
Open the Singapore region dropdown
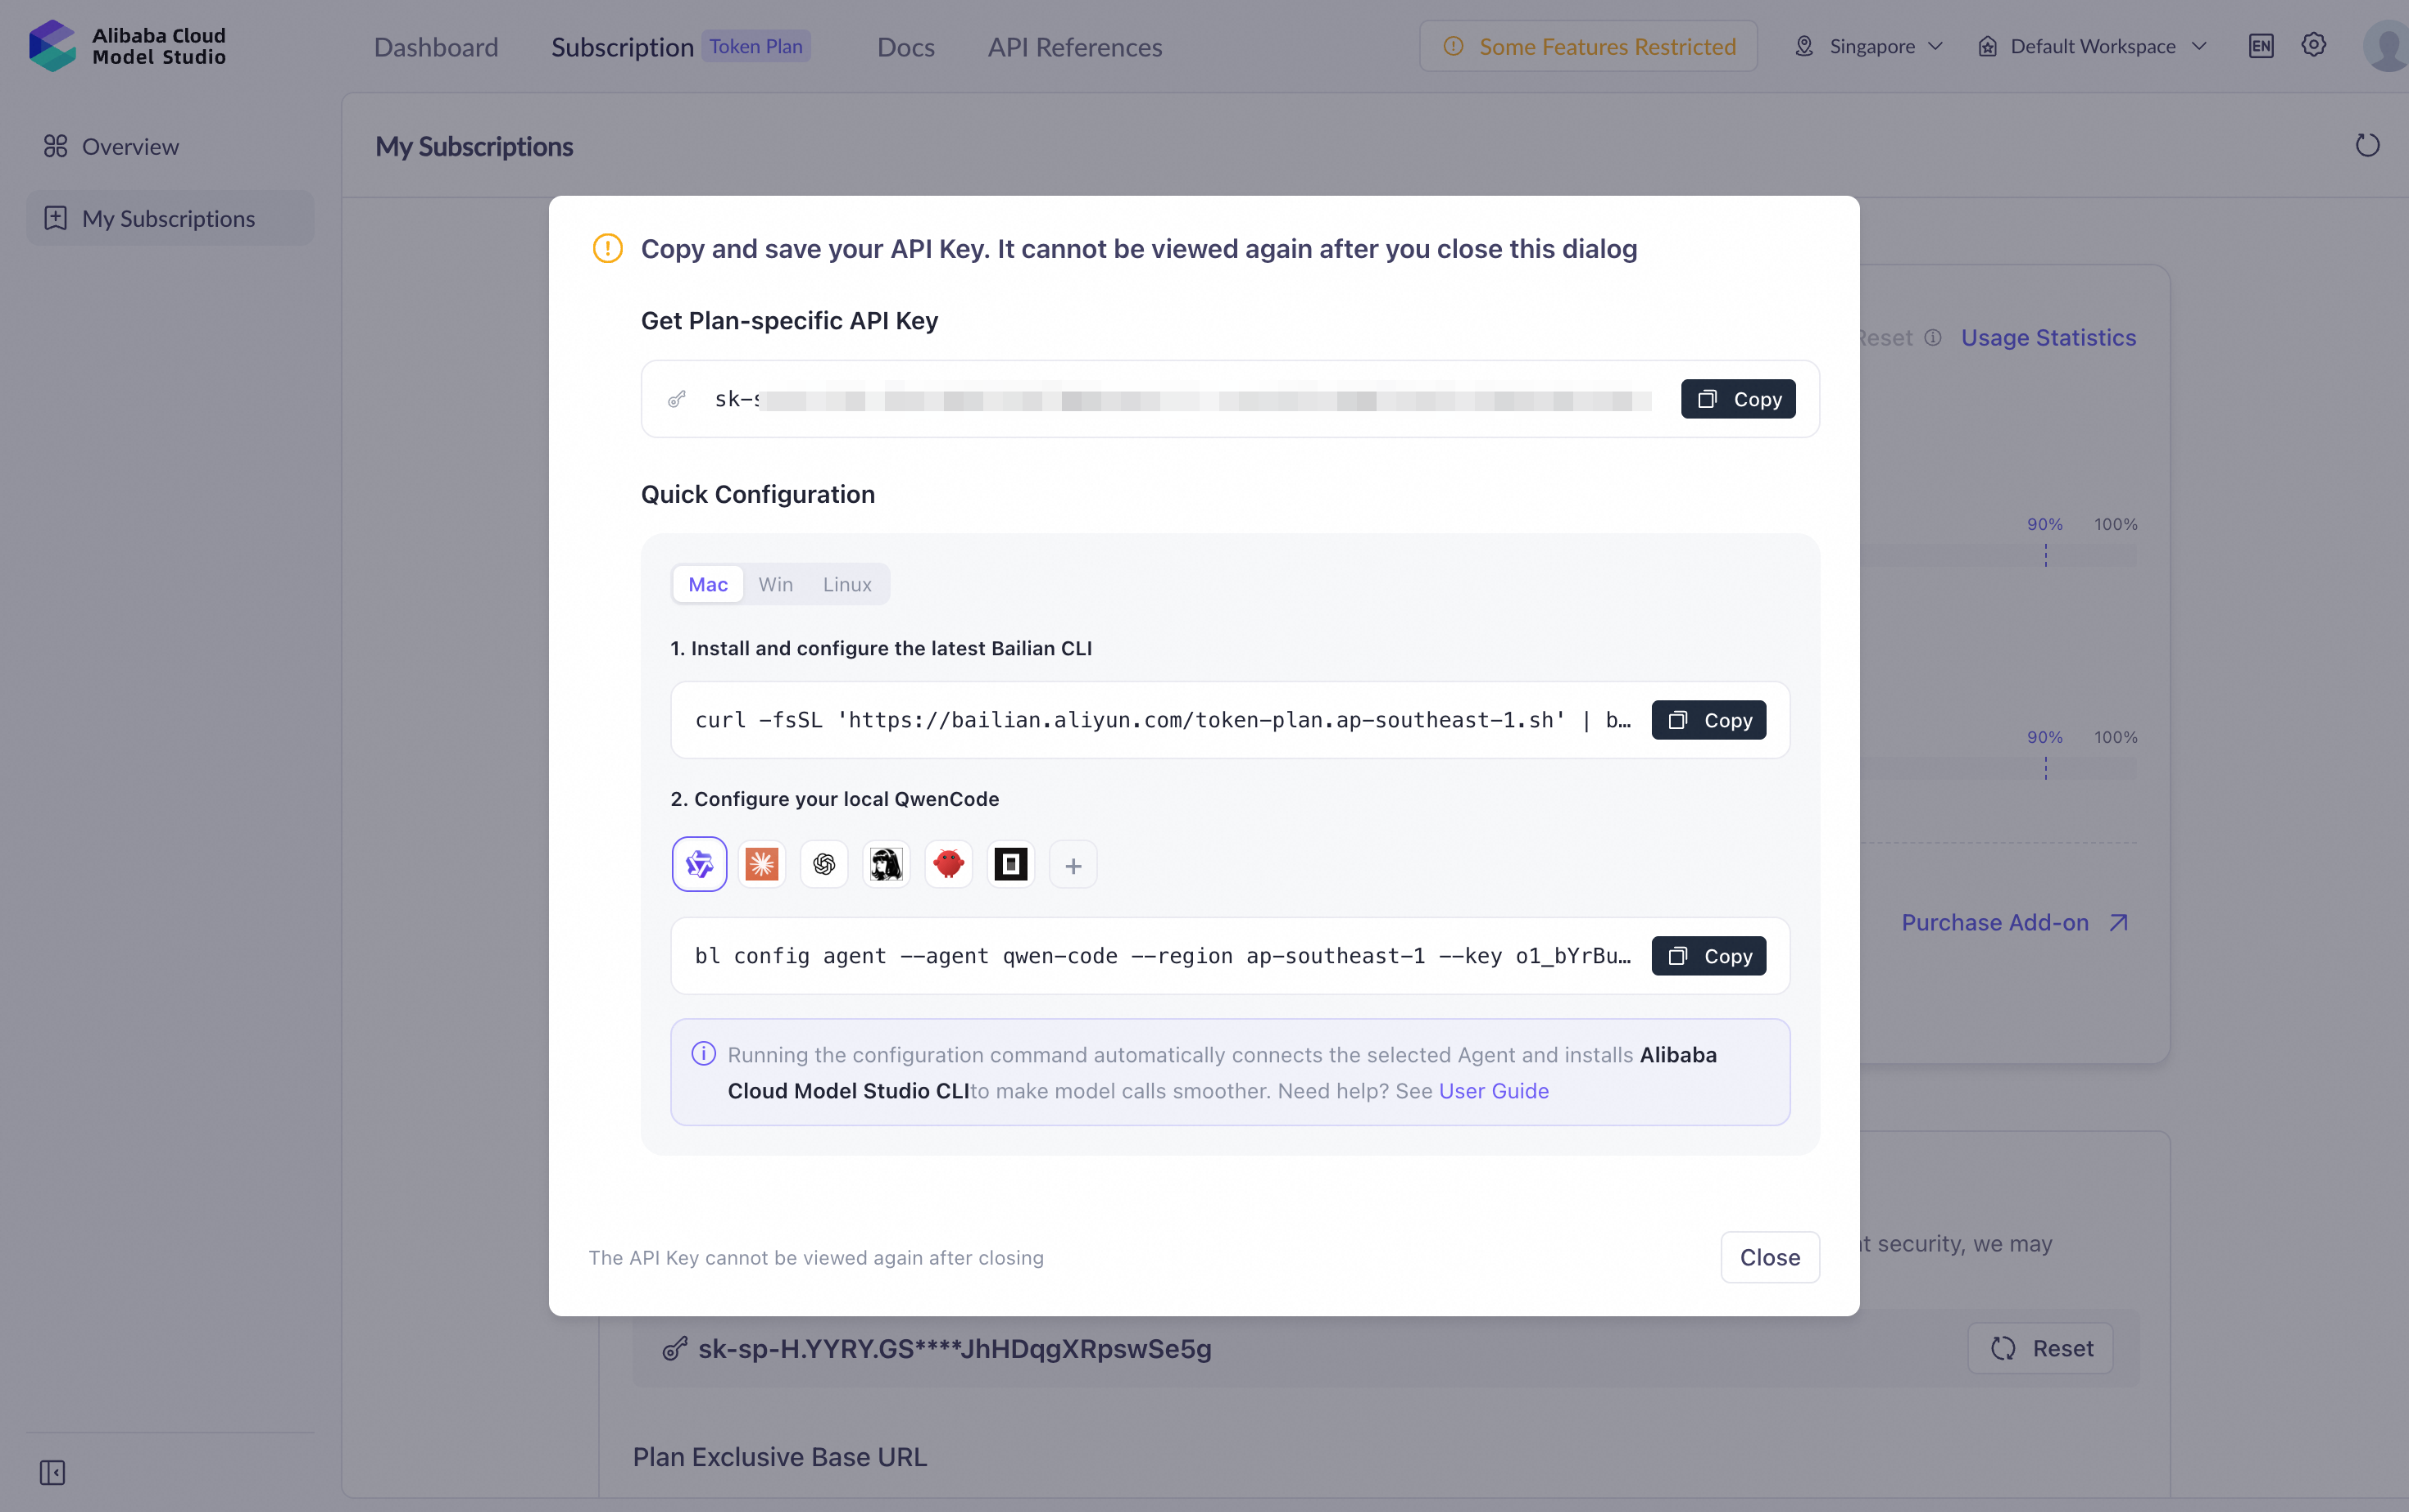(1869, 46)
